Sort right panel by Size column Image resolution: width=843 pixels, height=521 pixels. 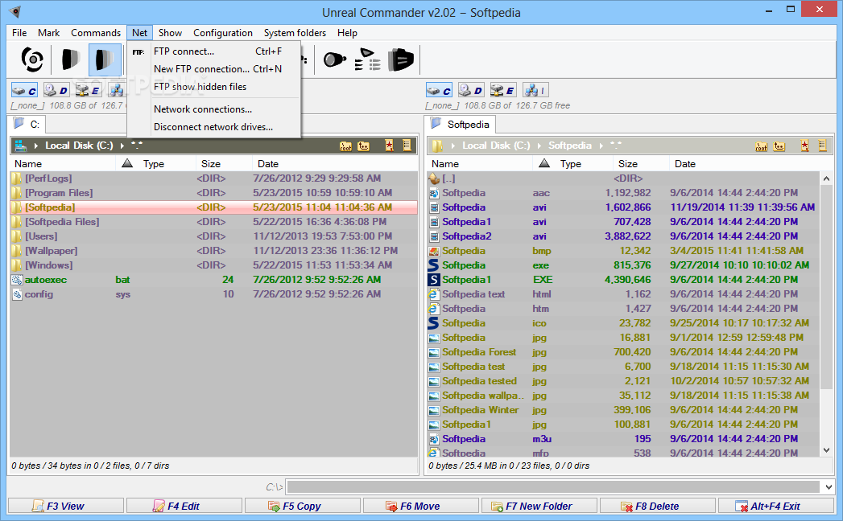click(641, 164)
